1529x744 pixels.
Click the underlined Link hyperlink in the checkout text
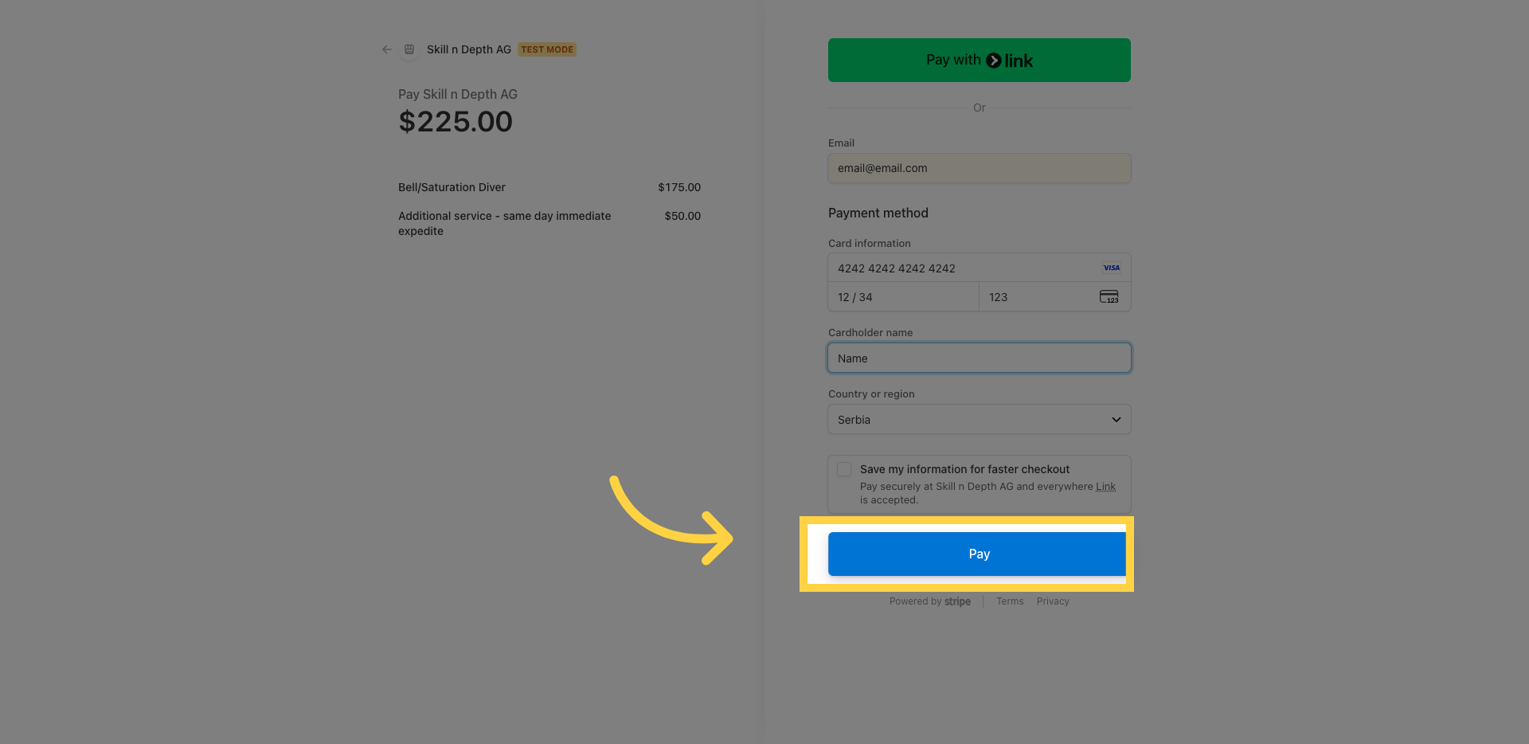point(1105,486)
